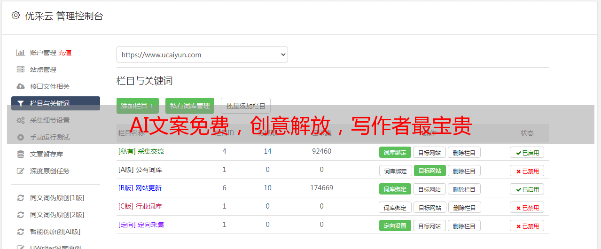Open 私有词库管理 button

[190, 106]
